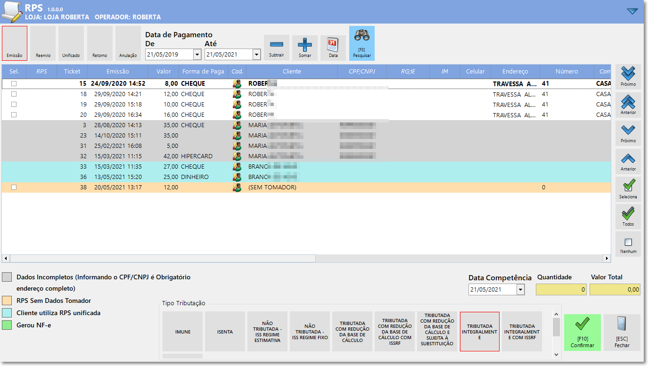Switch to the Anulação tab
Viewport: 648px width, 366px height.
tap(128, 43)
